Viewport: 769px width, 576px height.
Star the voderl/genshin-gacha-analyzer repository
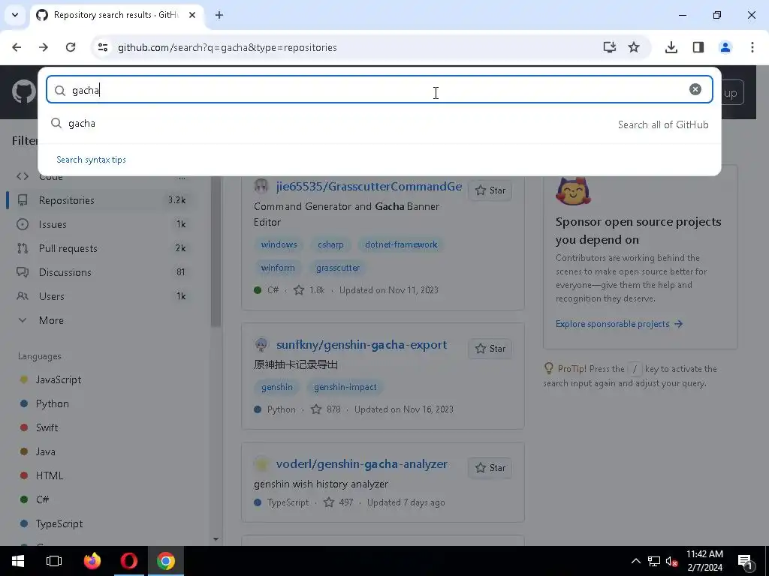(x=490, y=468)
